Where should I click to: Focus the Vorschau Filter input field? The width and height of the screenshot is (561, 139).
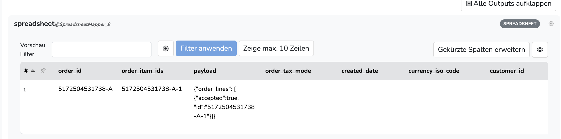(102, 50)
